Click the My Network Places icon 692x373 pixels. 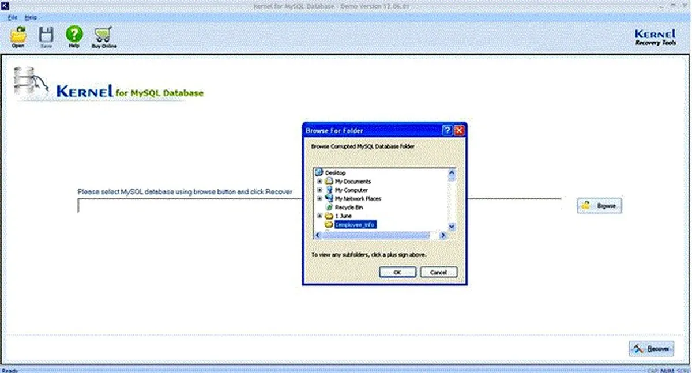(329, 198)
